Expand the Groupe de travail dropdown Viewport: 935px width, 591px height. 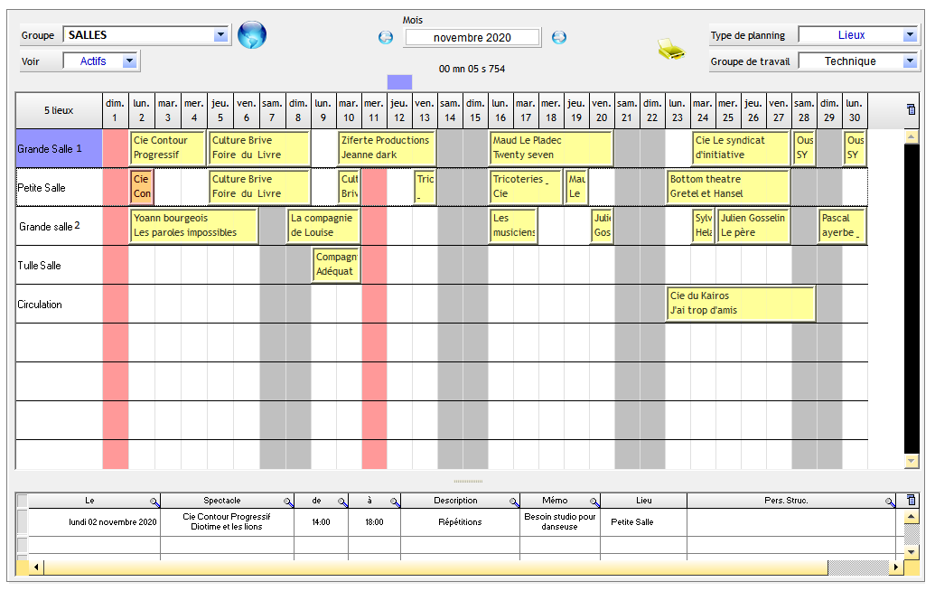[909, 61]
